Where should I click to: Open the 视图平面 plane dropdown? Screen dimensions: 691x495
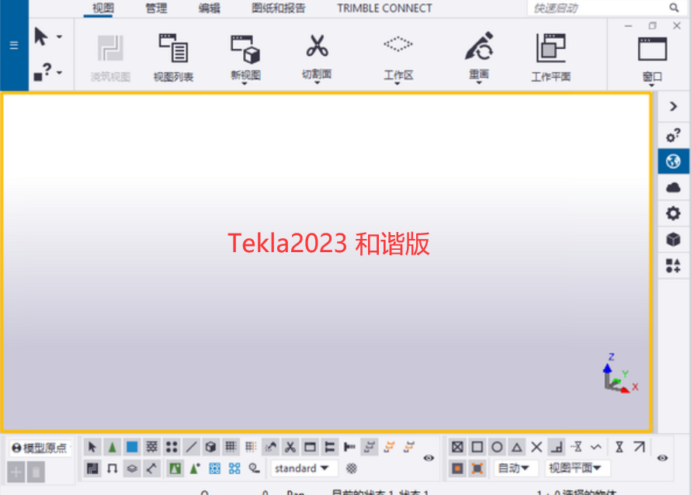coord(576,468)
